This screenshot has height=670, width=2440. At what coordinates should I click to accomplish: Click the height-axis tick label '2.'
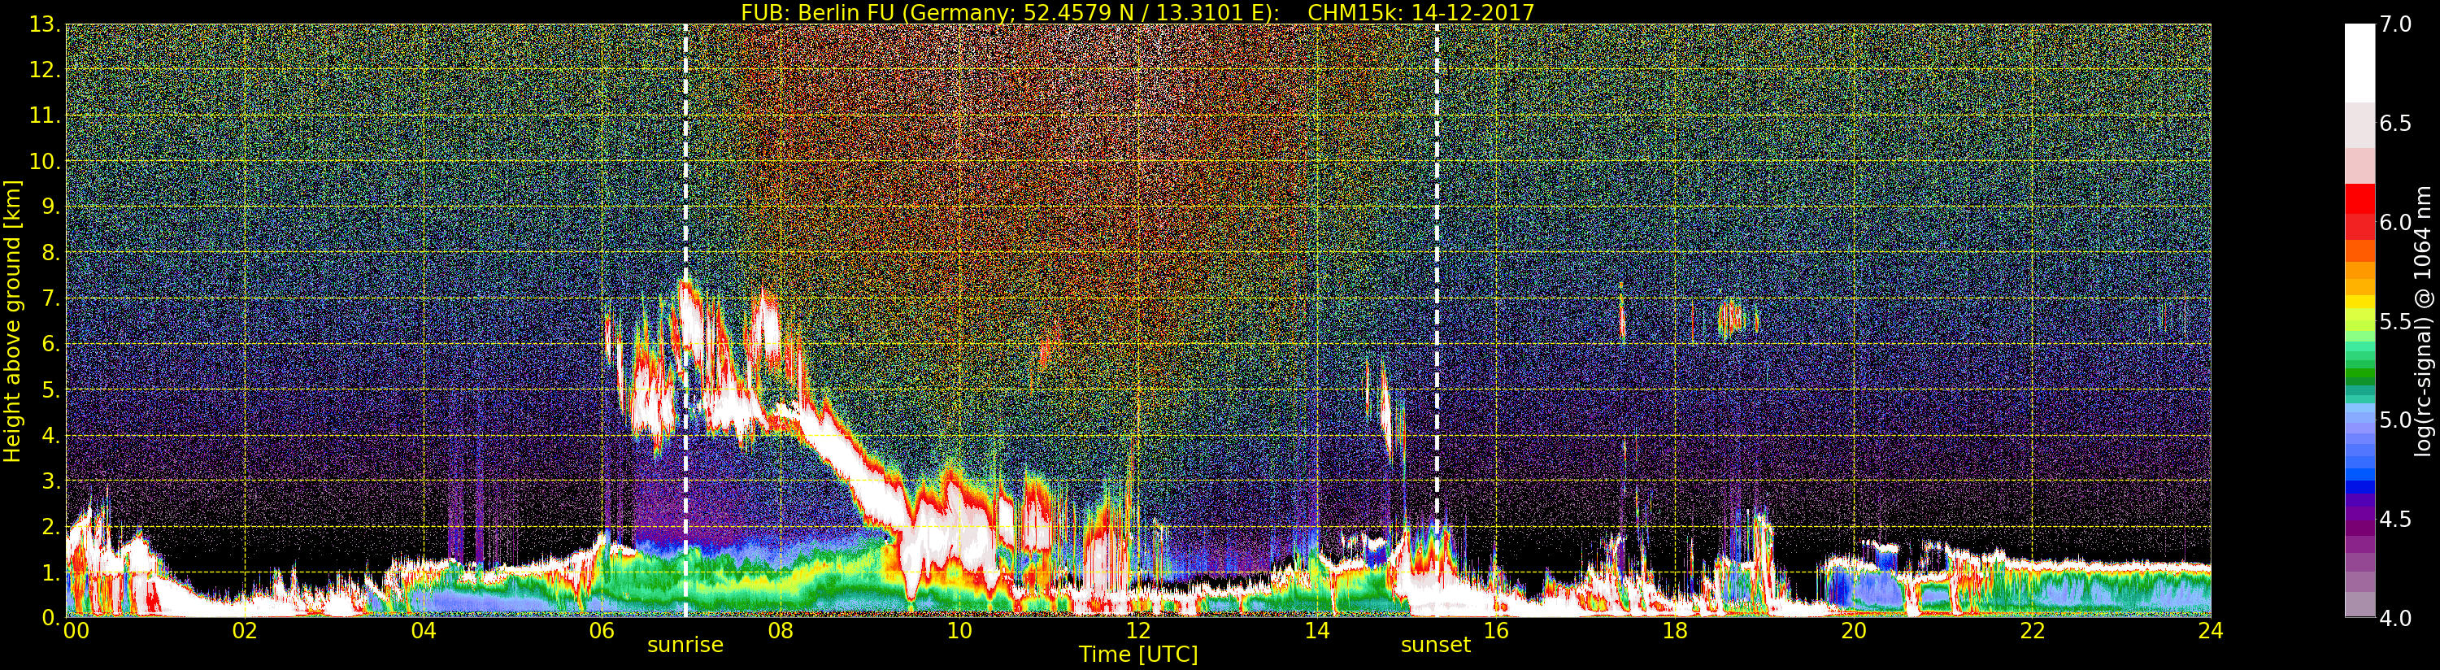51,527
